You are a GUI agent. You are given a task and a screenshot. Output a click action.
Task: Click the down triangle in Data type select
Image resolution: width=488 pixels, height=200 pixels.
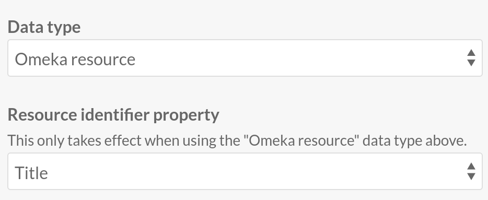pos(471,63)
